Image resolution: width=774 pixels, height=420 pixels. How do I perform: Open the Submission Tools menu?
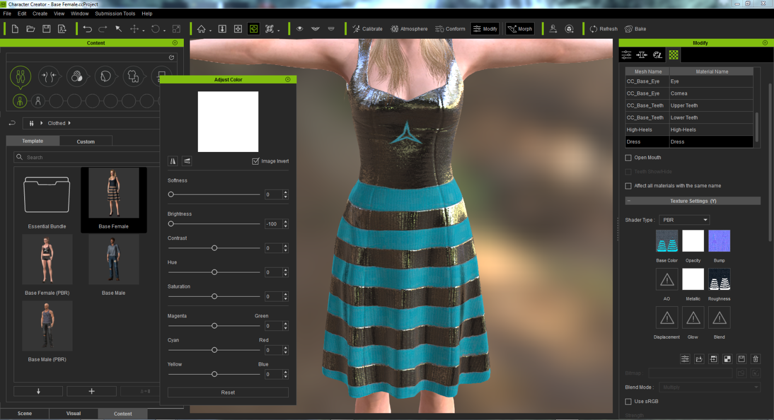(115, 14)
